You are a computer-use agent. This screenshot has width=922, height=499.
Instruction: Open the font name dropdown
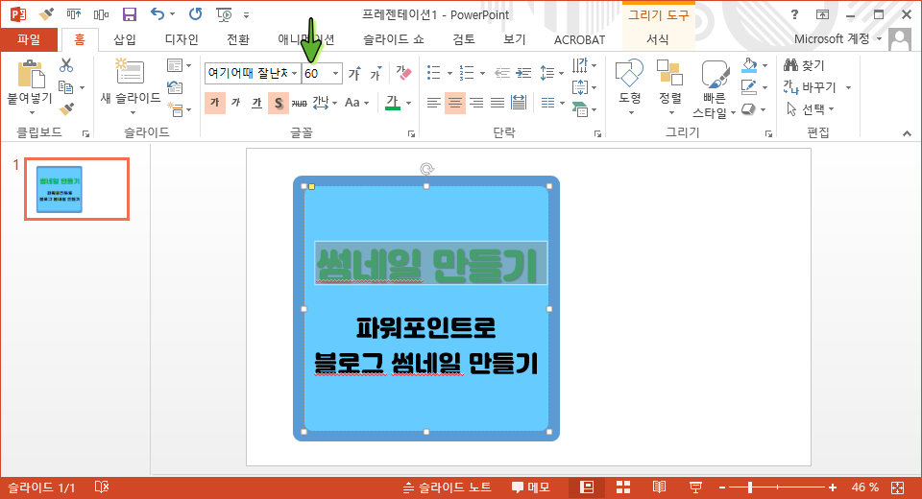coord(294,74)
